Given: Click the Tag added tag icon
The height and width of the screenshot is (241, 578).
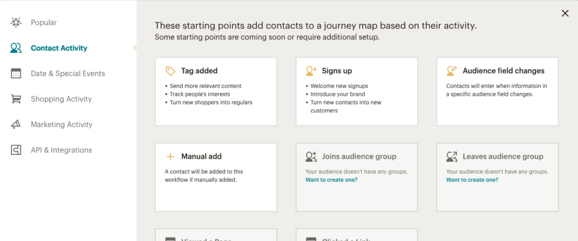Looking at the screenshot, I should (170, 71).
